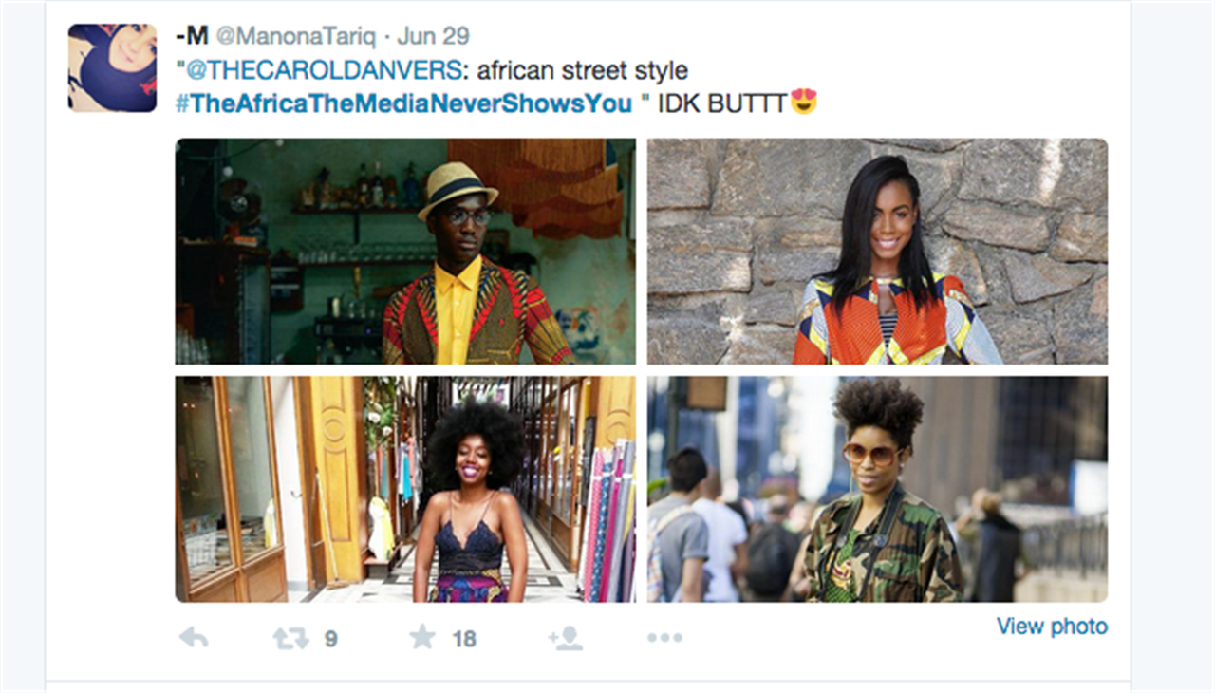The width and height of the screenshot is (1215, 693).
Task: Open photo of woman in arcade hallway
Action: (405, 489)
